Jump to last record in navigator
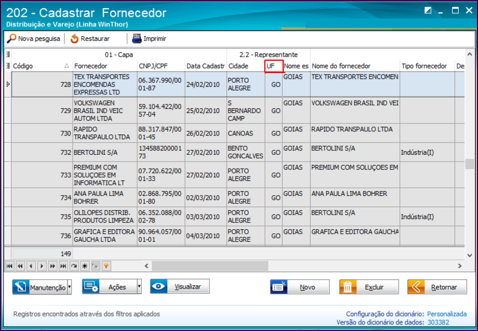 tap(63, 266)
